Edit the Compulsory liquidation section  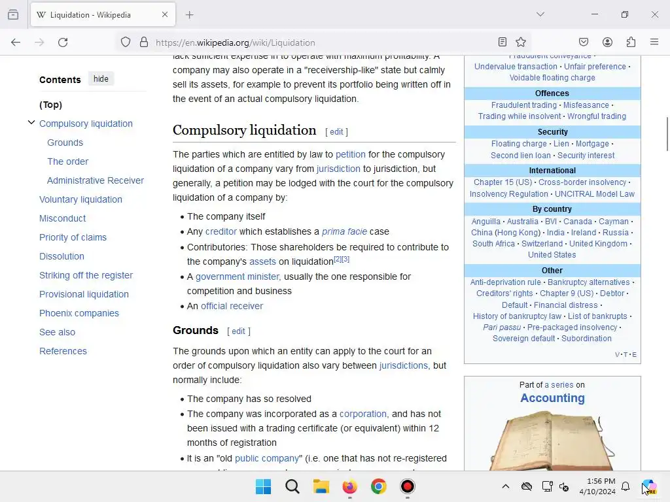pyautogui.click(x=336, y=132)
